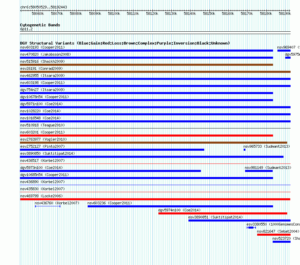Click the 58150k ruler position mark
Image resolution: width=300 pixels, height=265 pixels.
click(x=209, y=13)
